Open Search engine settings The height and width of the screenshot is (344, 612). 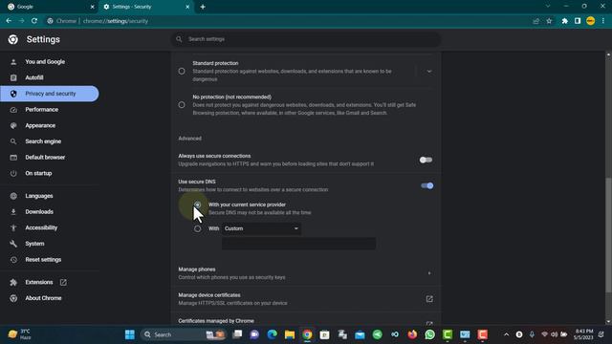tap(43, 141)
